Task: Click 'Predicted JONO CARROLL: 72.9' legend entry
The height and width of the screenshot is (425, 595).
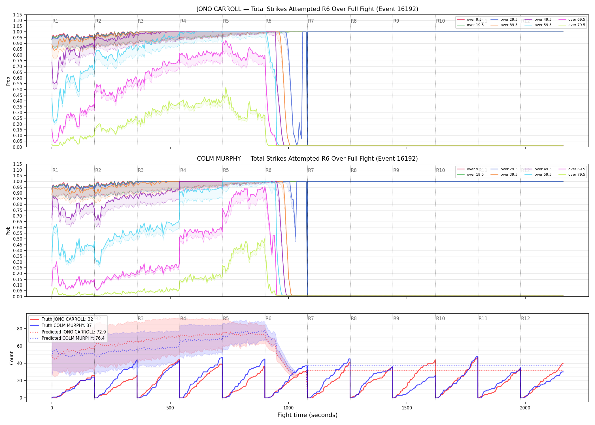Action: 68,332
